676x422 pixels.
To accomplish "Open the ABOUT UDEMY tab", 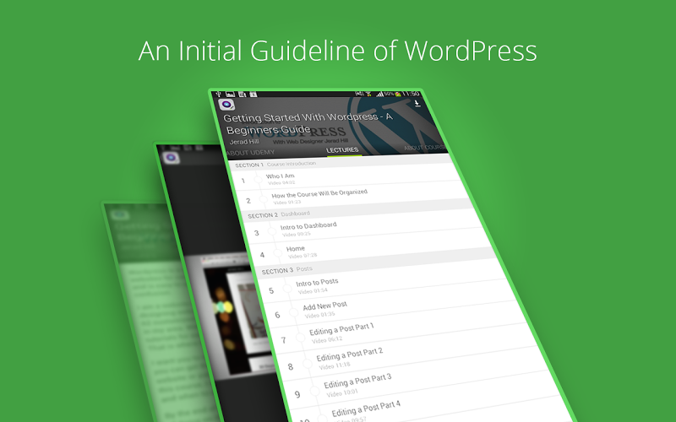I will (250, 153).
